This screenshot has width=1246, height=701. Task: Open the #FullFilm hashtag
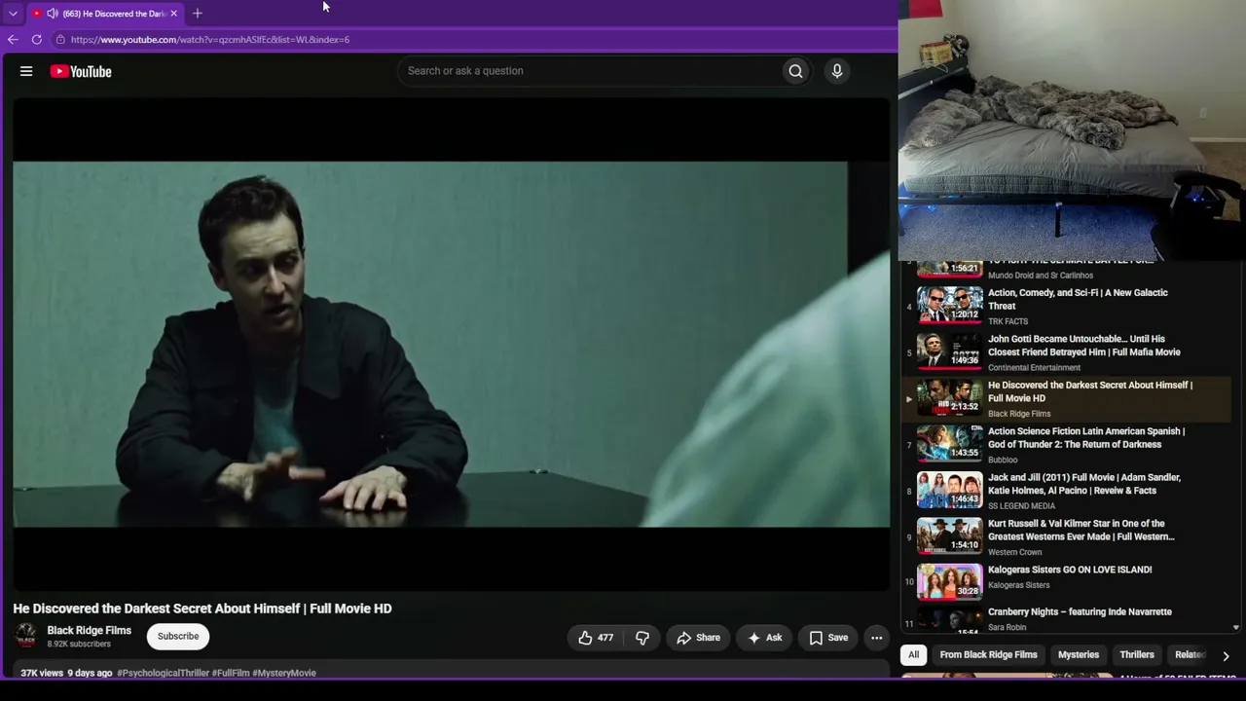click(231, 673)
